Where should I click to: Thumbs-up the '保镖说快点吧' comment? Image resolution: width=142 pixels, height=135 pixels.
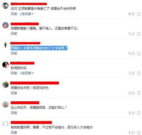[x=133, y=93]
